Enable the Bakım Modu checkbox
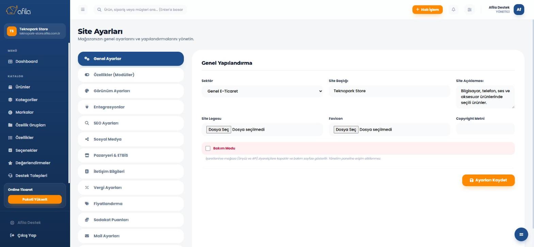Screen dimensions: 534x247 tap(208, 148)
